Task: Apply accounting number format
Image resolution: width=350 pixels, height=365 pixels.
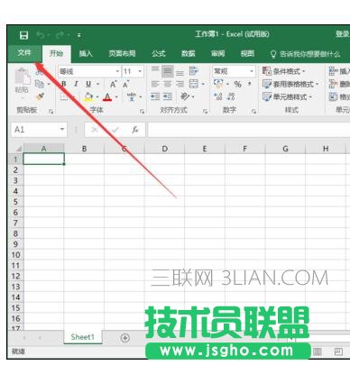Action: tap(218, 84)
